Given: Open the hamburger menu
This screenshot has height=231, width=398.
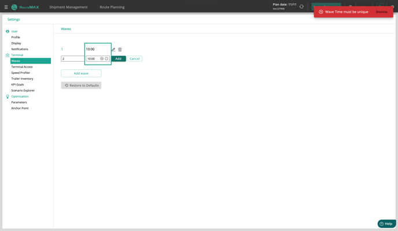Looking at the screenshot, I should pyautogui.click(x=6, y=7).
